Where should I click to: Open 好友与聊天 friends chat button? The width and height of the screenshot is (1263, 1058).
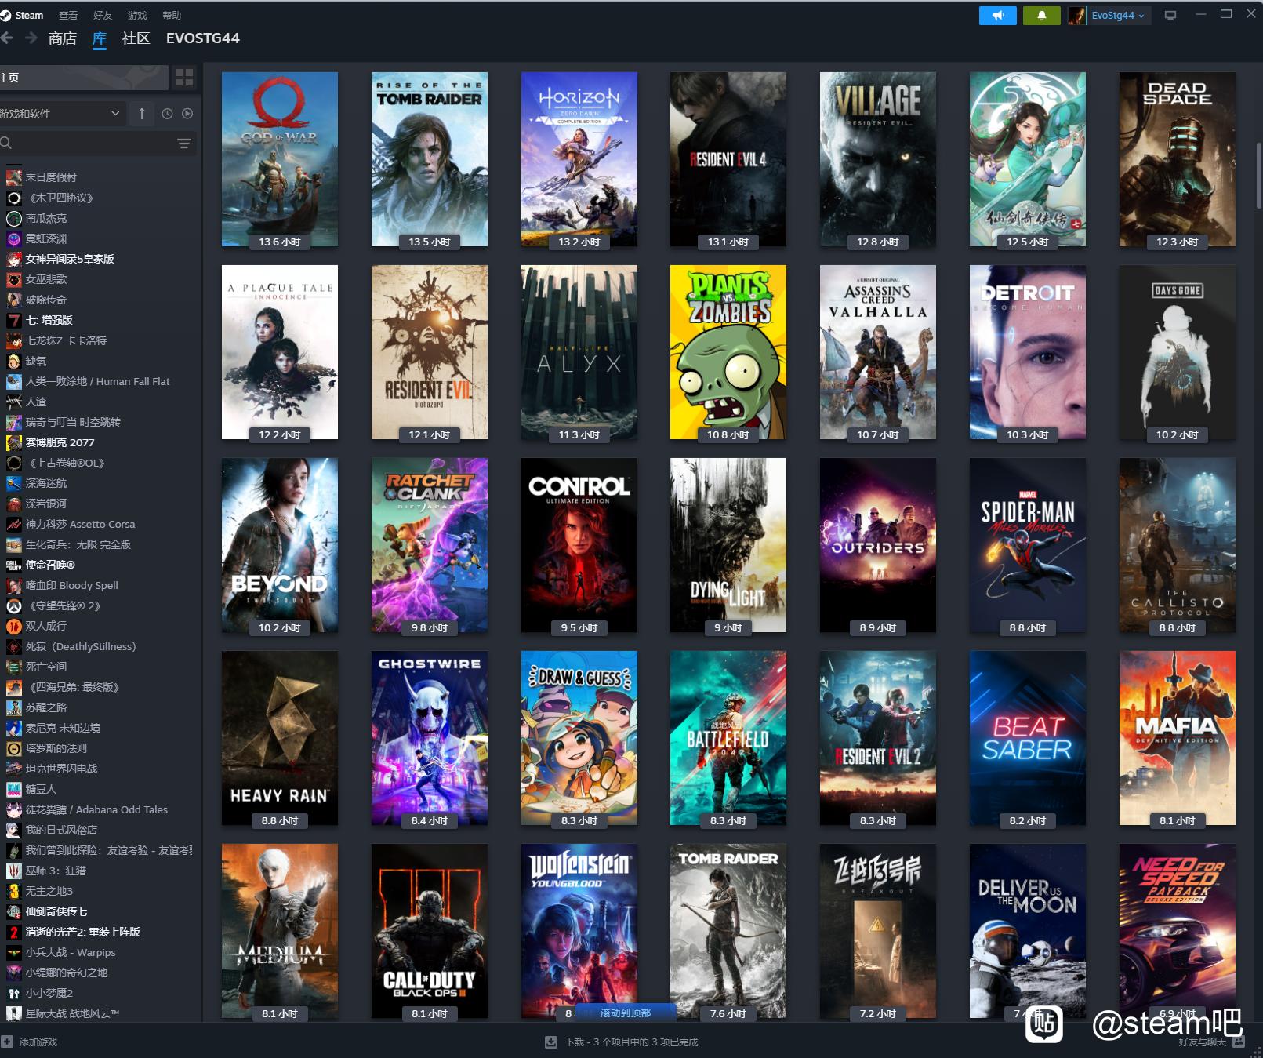point(1211,1042)
